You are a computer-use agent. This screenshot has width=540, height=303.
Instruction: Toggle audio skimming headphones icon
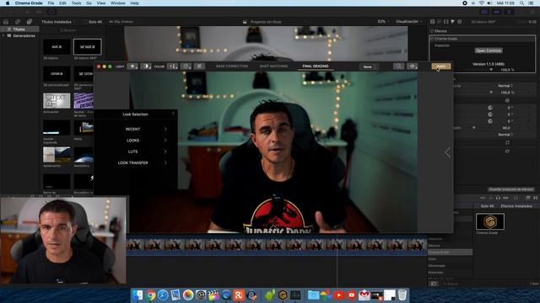pyautogui.click(x=498, y=198)
